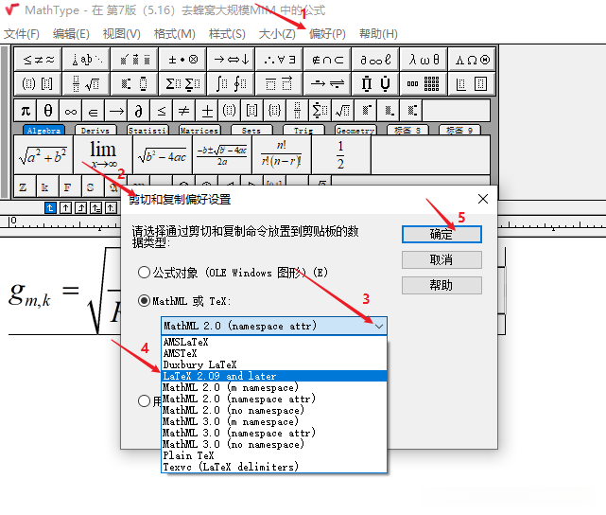
Task: Insert the pi symbol from small bar
Action: tap(26, 111)
